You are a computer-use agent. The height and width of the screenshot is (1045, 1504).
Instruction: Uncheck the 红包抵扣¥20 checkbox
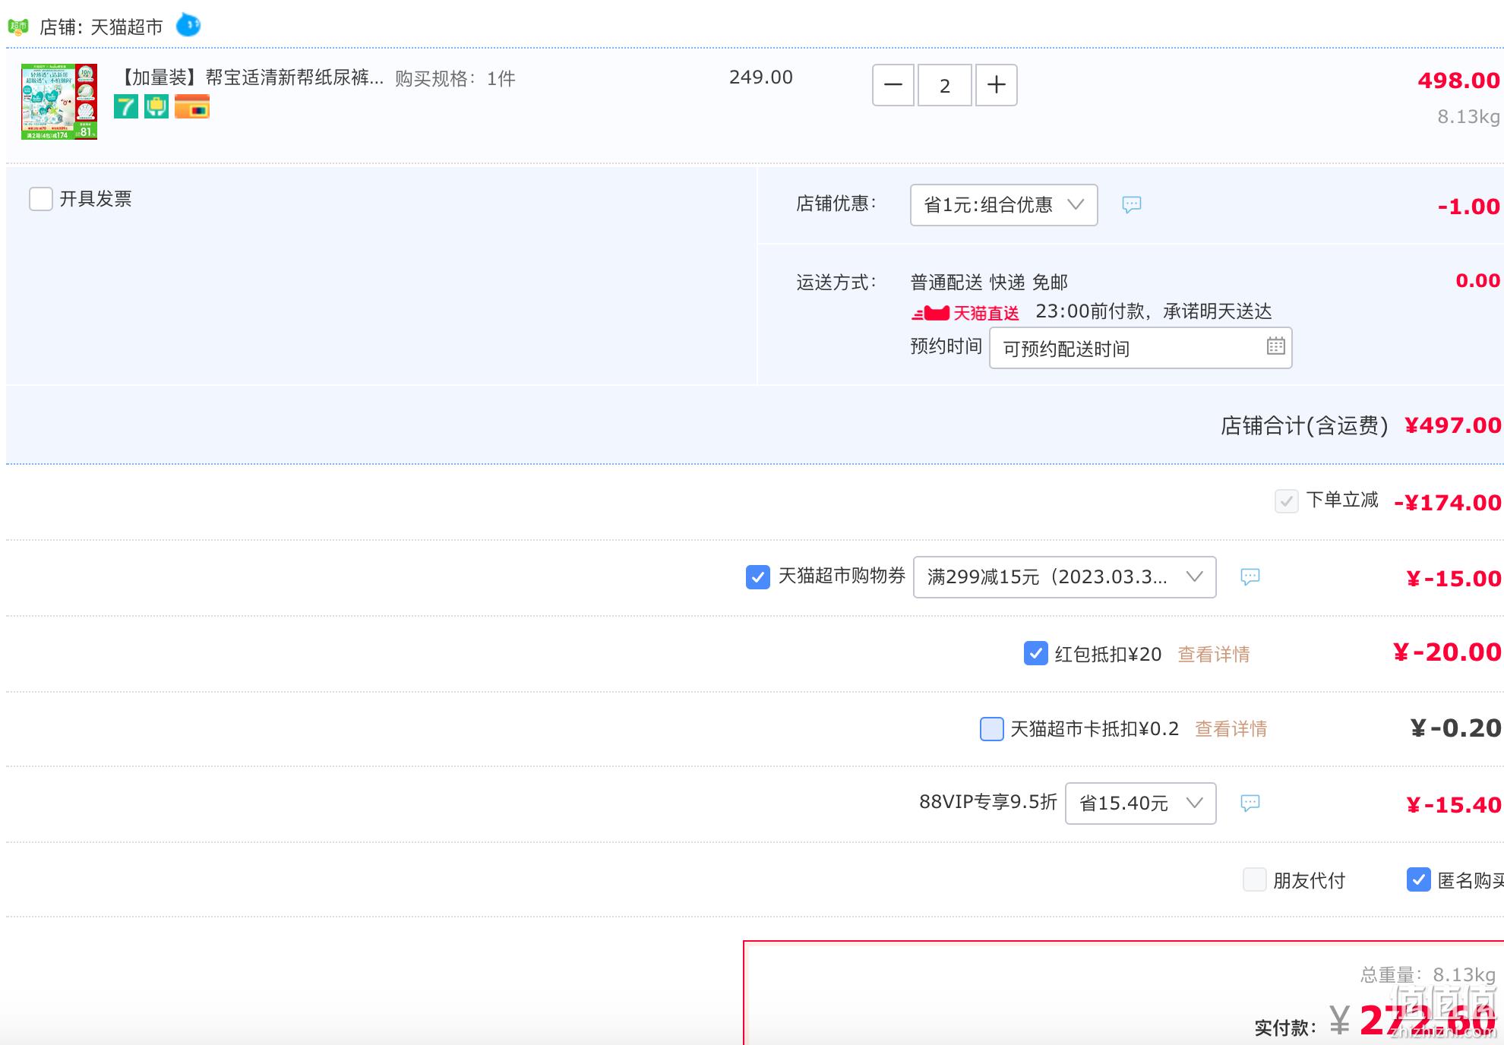1036,653
